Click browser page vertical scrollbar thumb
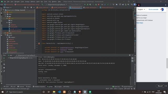 pos(167,63)
